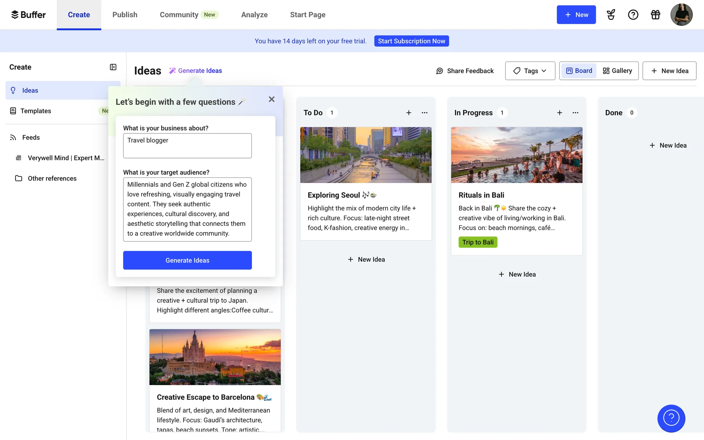Open In Progress column three-dot menu
The image size is (704, 440).
[575, 113]
